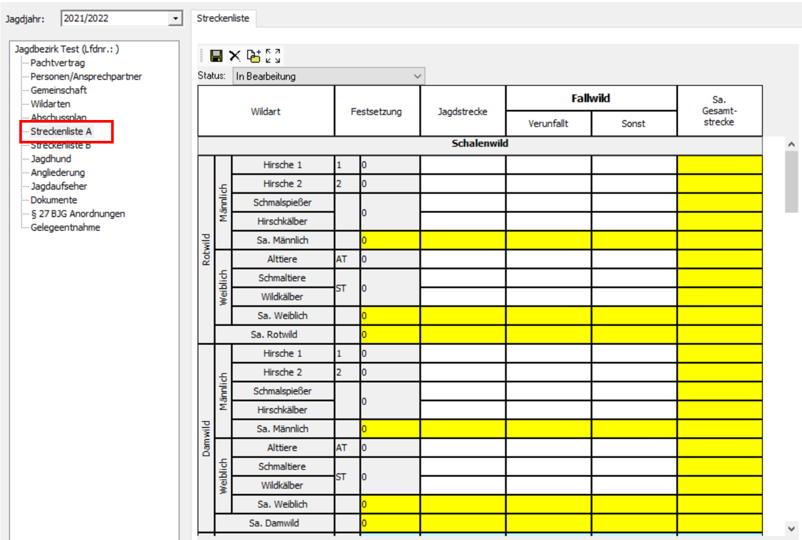Click the Jagdbezirk Test root node

pyautogui.click(x=67, y=49)
